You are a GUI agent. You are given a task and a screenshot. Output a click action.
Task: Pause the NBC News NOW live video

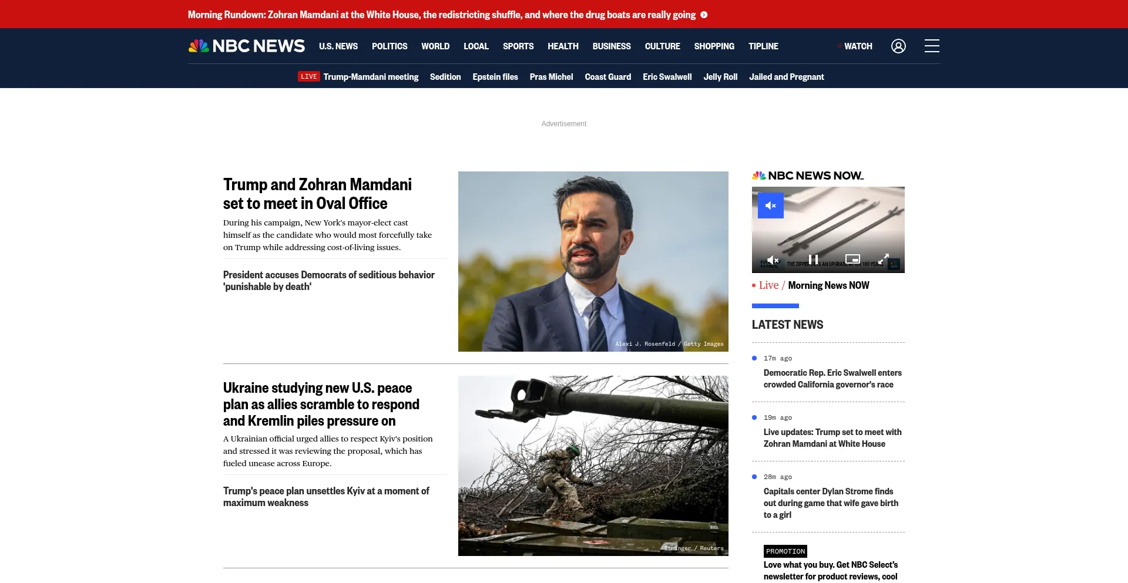pyautogui.click(x=814, y=259)
